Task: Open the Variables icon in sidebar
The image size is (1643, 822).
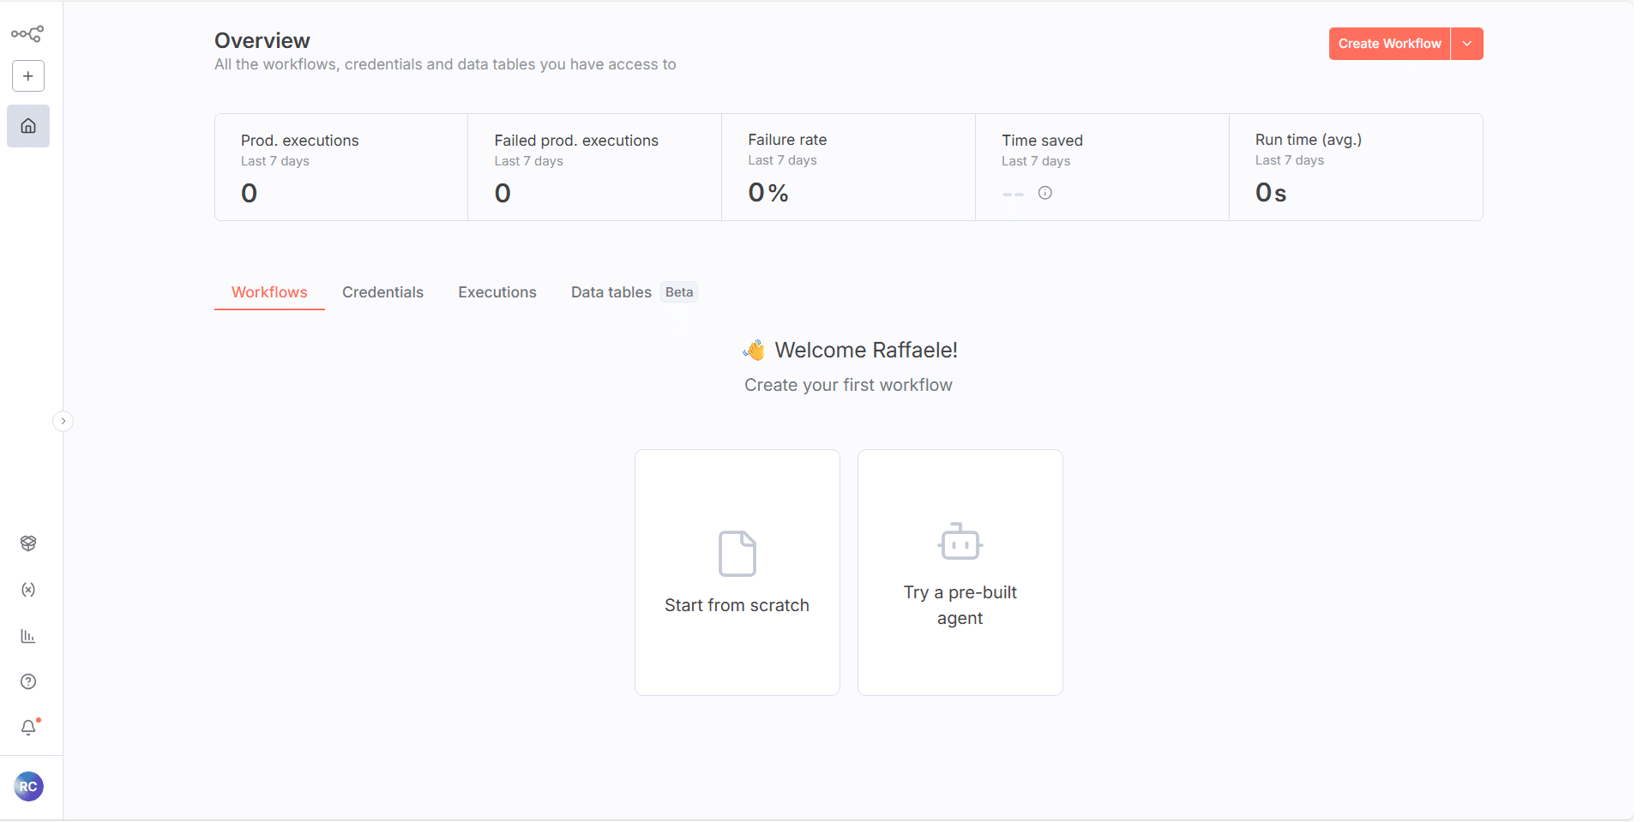Action: 28,590
